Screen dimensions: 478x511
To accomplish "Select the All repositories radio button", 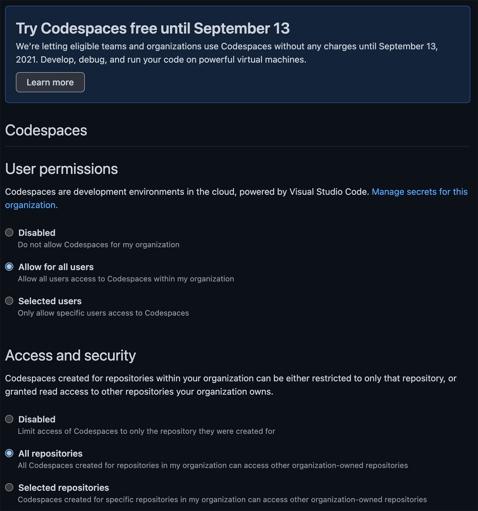I will pos(9,453).
